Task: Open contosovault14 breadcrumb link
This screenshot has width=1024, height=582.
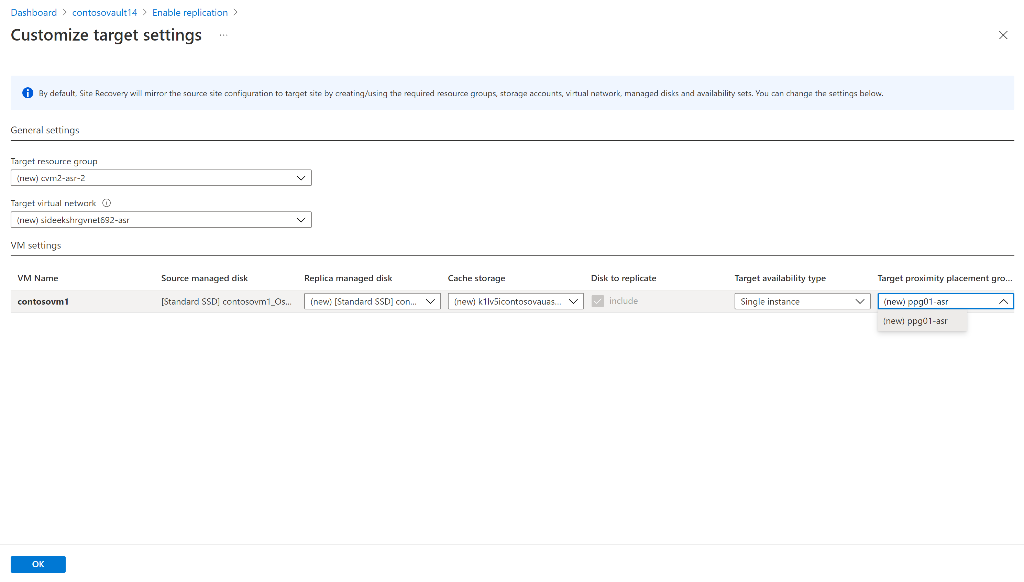Action: [x=104, y=12]
